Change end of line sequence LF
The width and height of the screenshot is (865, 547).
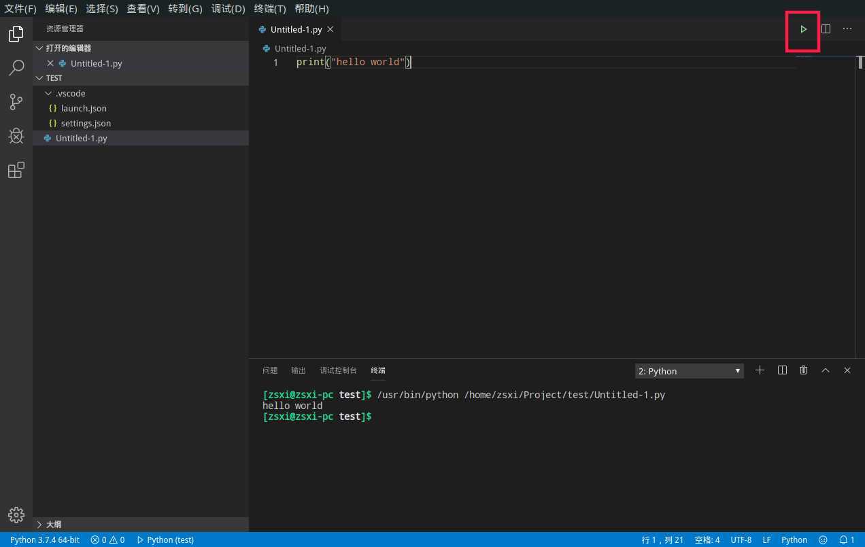point(766,540)
